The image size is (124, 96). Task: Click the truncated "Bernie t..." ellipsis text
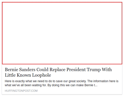tap(91, 85)
